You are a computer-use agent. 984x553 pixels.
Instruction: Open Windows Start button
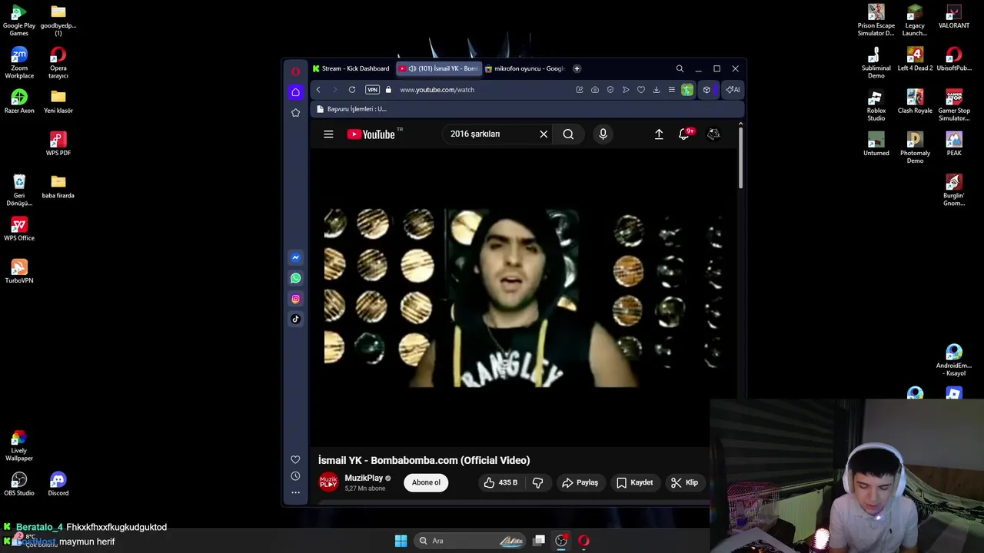point(401,541)
